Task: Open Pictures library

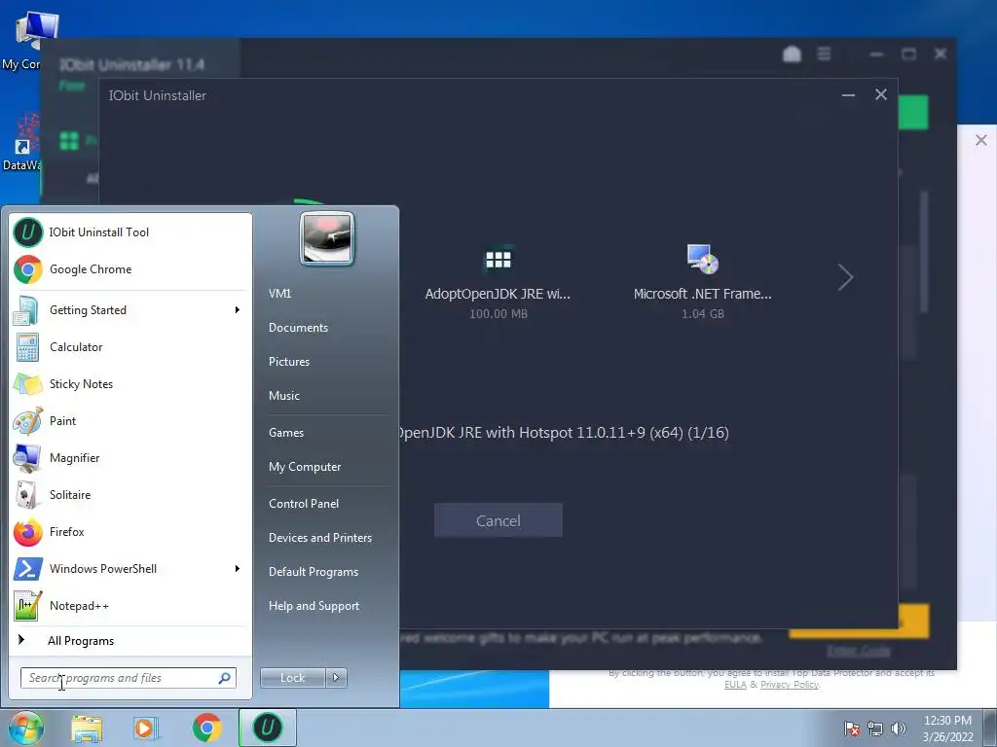Action: click(288, 362)
